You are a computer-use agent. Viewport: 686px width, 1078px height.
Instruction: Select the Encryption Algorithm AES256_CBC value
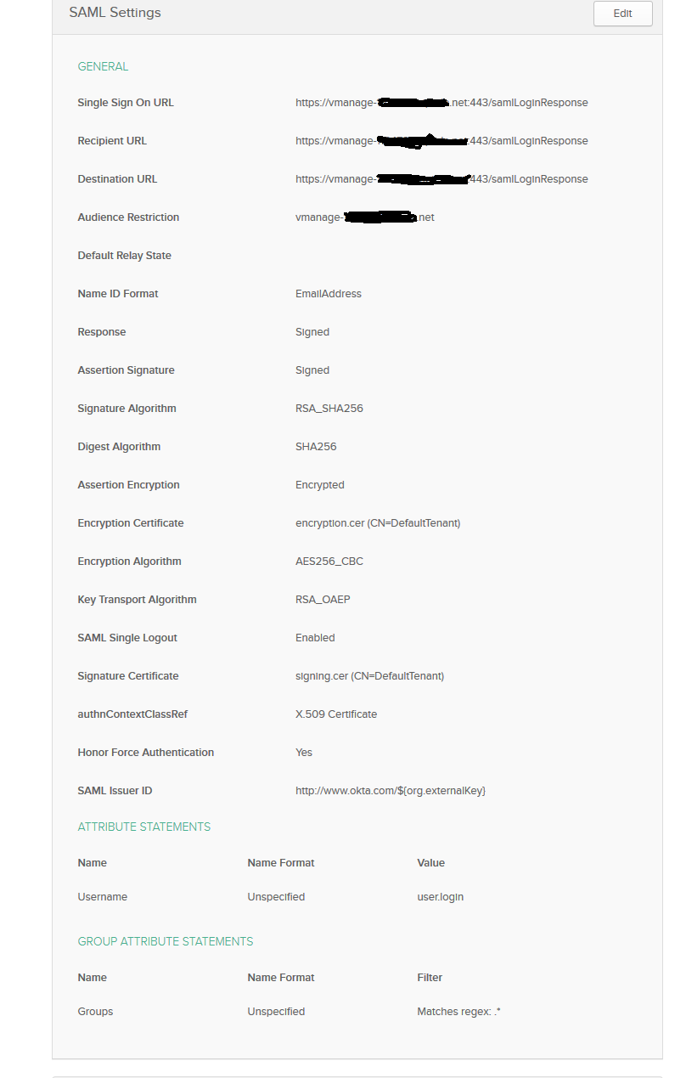(x=328, y=561)
